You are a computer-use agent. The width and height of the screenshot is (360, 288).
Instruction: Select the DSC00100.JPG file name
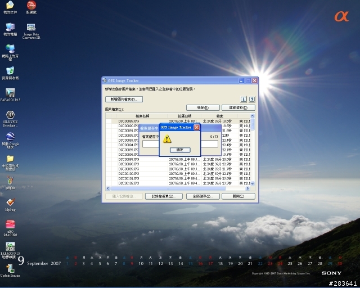tap(129, 174)
